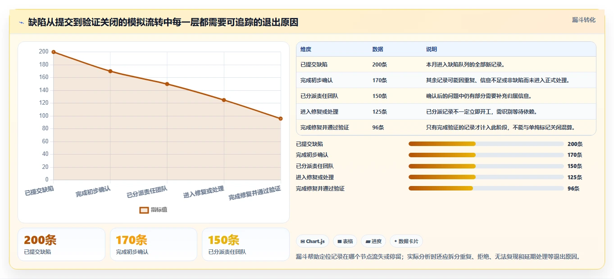Select the 进度 chip

click(x=373, y=241)
